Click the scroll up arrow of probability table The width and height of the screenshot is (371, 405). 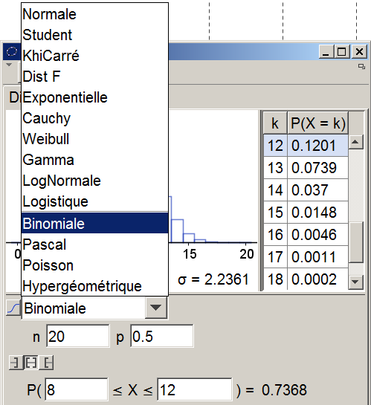355,141
